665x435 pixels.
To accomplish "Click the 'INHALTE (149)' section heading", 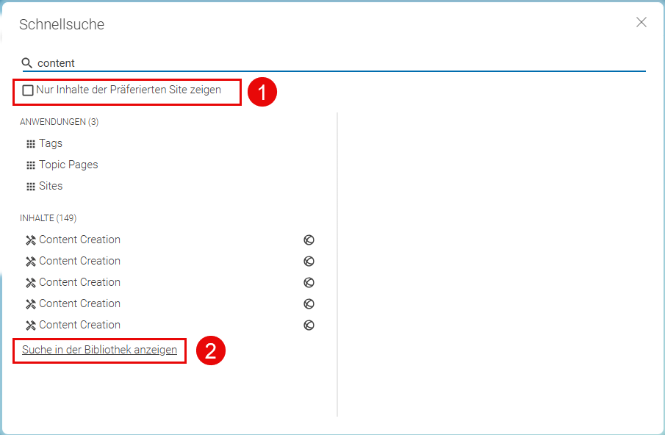I will tap(48, 218).
